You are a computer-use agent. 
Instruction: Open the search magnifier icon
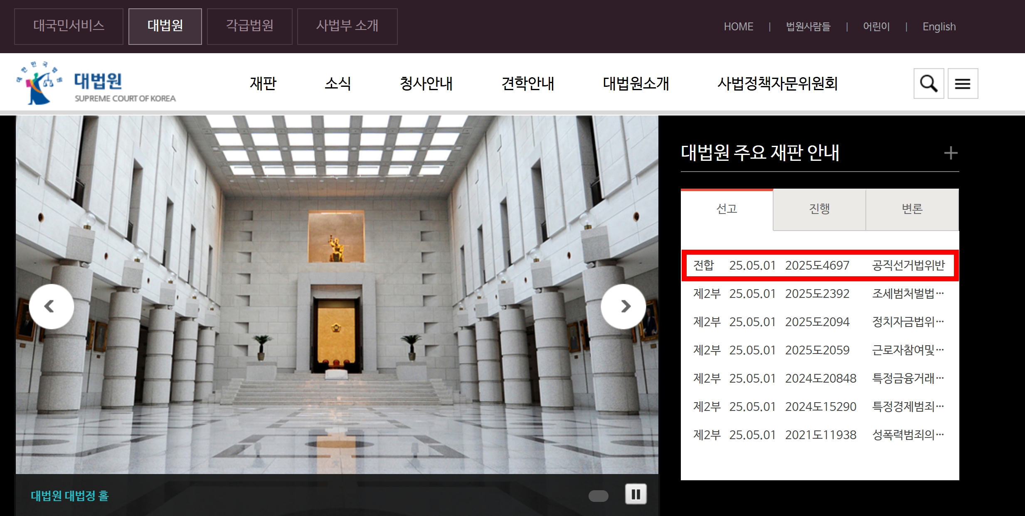[929, 84]
